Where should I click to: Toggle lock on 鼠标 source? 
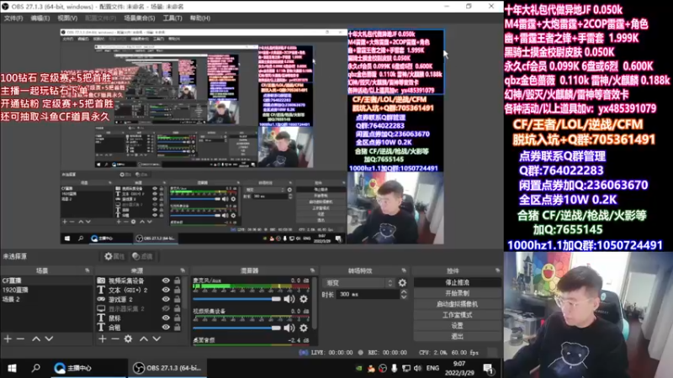(177, 318)
